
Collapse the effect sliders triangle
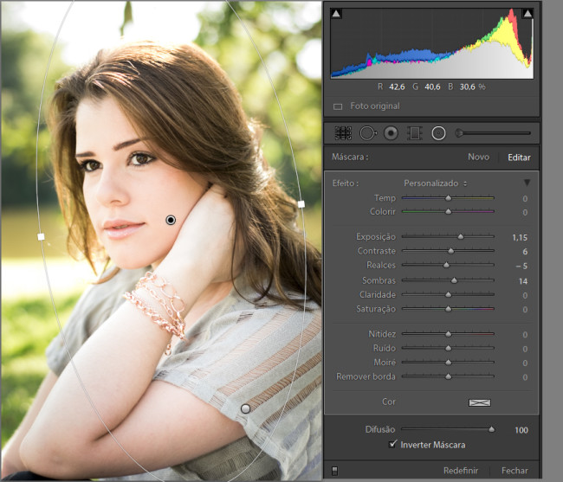pyautogui.click(x=527, y=183)
